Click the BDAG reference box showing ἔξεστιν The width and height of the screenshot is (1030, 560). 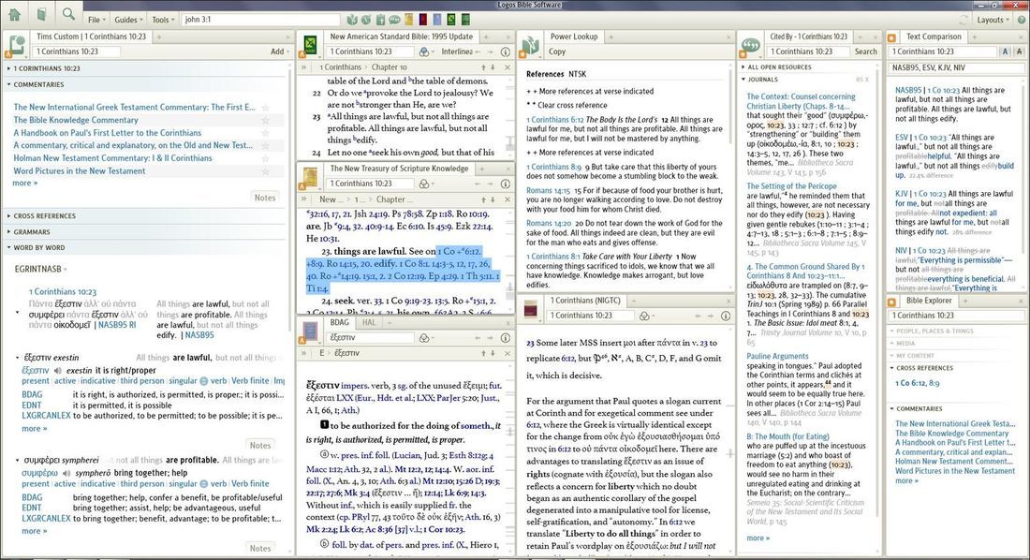click(371, 337)
